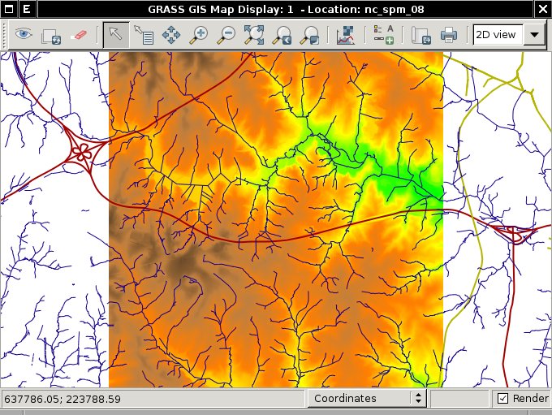Choose the Zoom out magnifier
Screen dimensions: 552x415
tap(226, 35)
